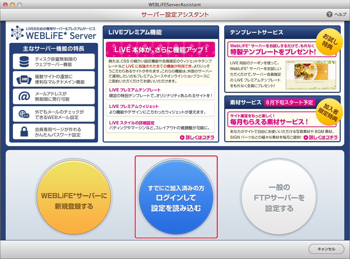Click the LiVE本体が、さらに機能アップ! pink banner
This screenshot has width=350, height=259.
160,49
